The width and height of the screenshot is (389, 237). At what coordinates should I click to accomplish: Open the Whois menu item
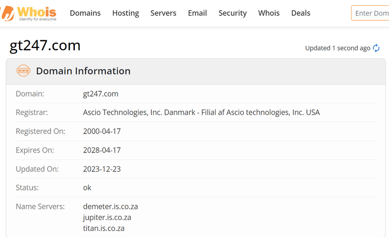tap(269, 13)
